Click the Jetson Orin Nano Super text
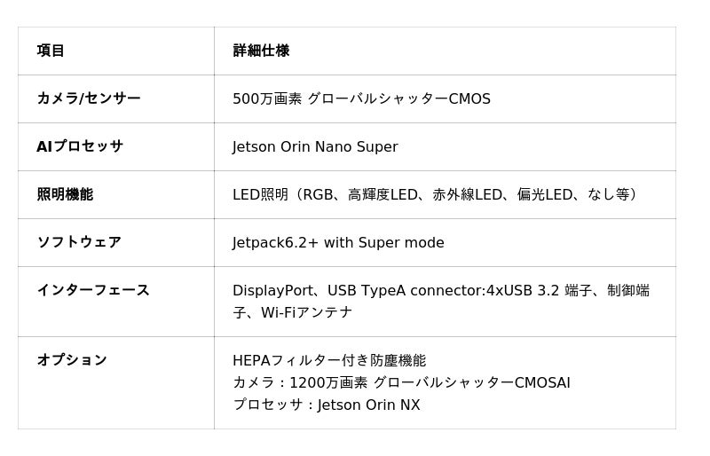This screenshot has height=456, width=710. (315, 146)
